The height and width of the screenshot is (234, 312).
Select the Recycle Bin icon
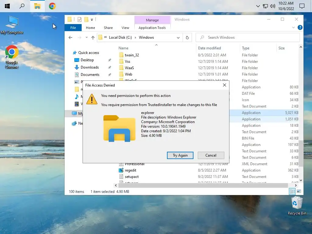click(x=297, y=206)
